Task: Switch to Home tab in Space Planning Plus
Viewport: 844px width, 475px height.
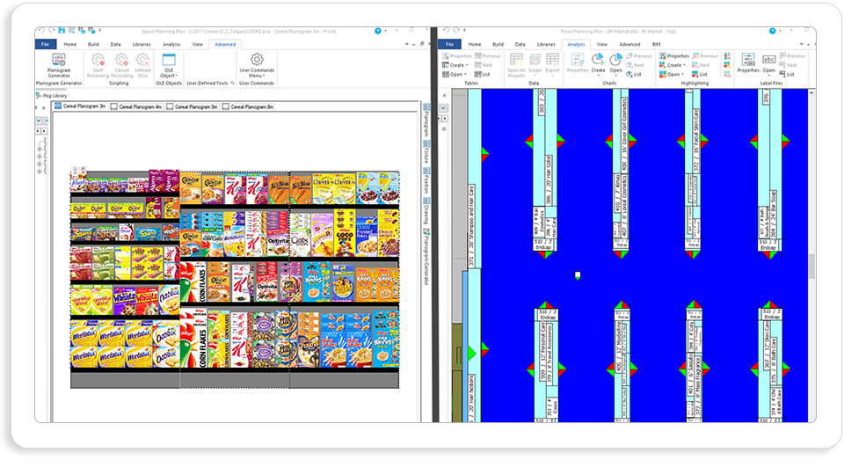Action: tap(70, 44)
